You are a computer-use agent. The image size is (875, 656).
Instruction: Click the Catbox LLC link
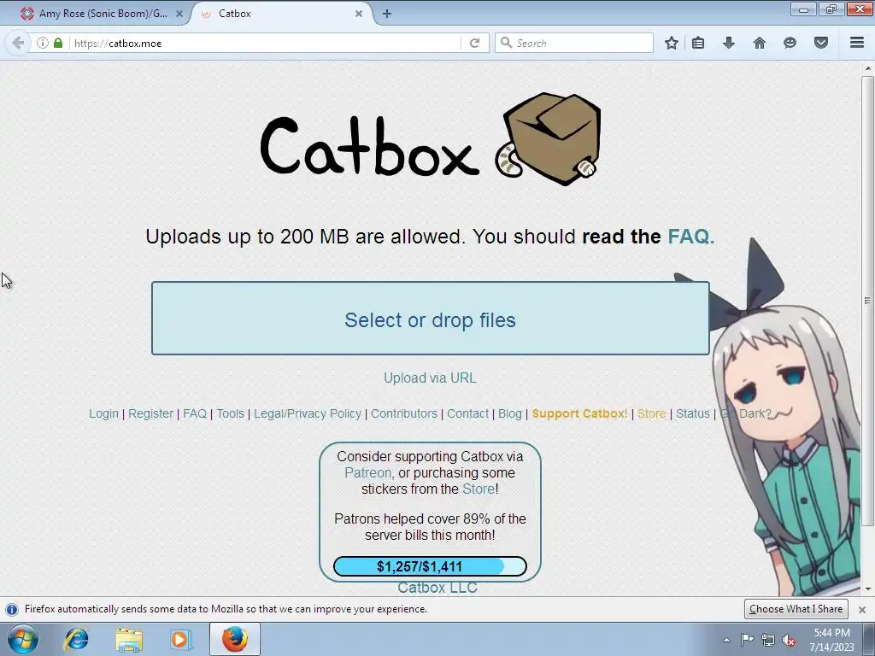437,588
